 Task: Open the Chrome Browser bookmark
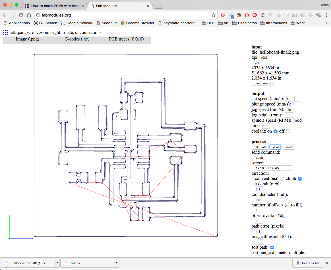(137, 23)
